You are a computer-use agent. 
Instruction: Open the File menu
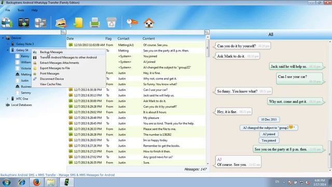[x=8, y=10]
